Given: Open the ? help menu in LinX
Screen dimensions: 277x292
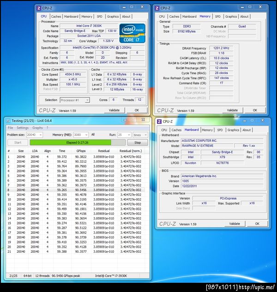Looking at the screenshot, I should [47, 128].
